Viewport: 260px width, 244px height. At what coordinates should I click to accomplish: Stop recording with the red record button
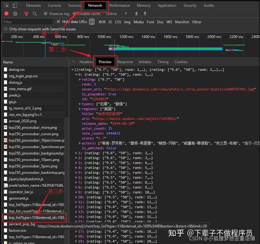pos(6,13)
